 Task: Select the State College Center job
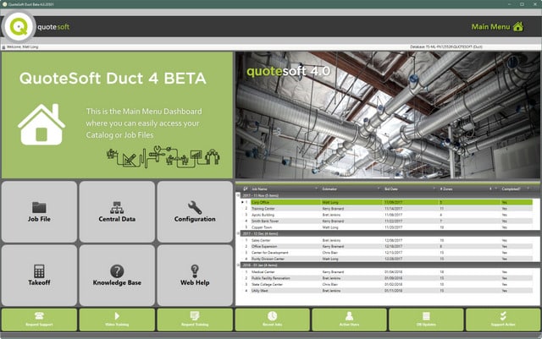click(x=387, y=284)
